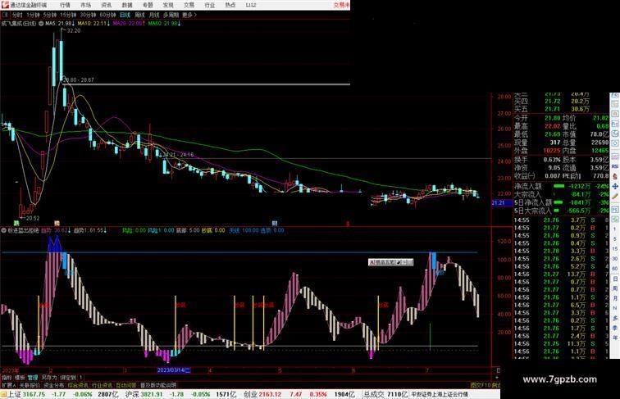The height and width of the screenshot is (399, 620).
Task: Click the 通达信 app logo icon
Action: tap(5, 5)
